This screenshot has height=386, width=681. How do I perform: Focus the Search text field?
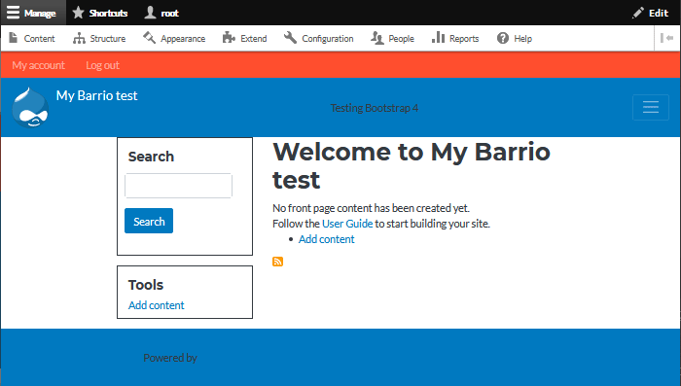[178, 186]
